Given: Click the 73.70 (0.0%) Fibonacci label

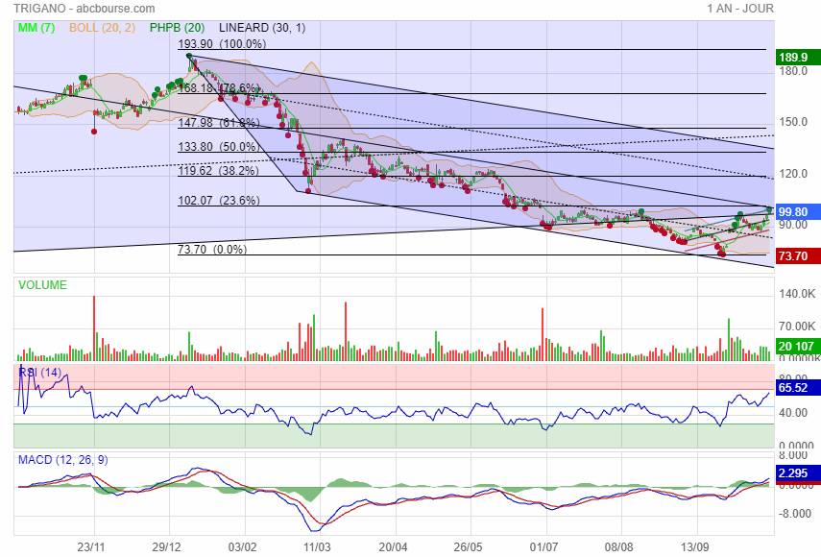Looking at the screenshot, I should coord(212,249).
